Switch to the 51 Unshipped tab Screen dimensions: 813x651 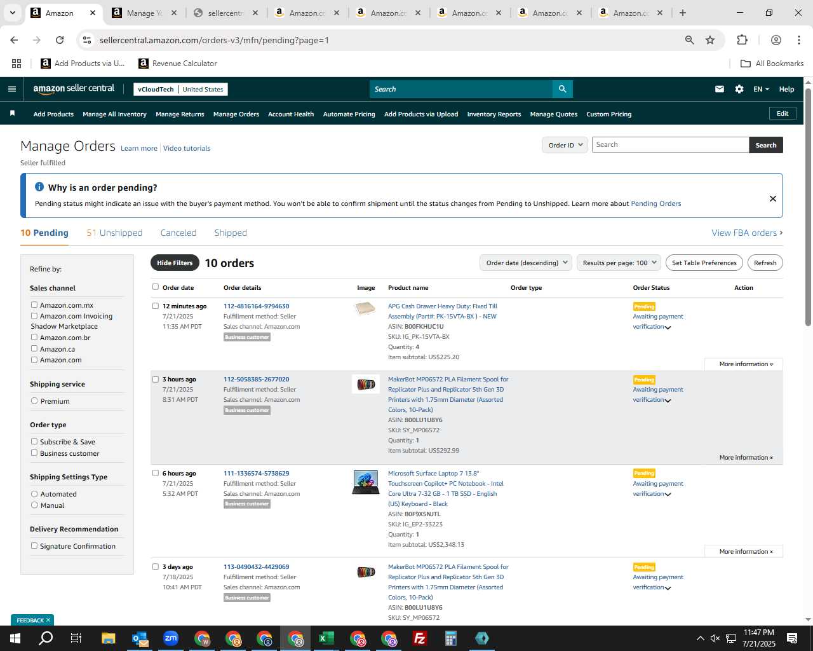point(114,233)
